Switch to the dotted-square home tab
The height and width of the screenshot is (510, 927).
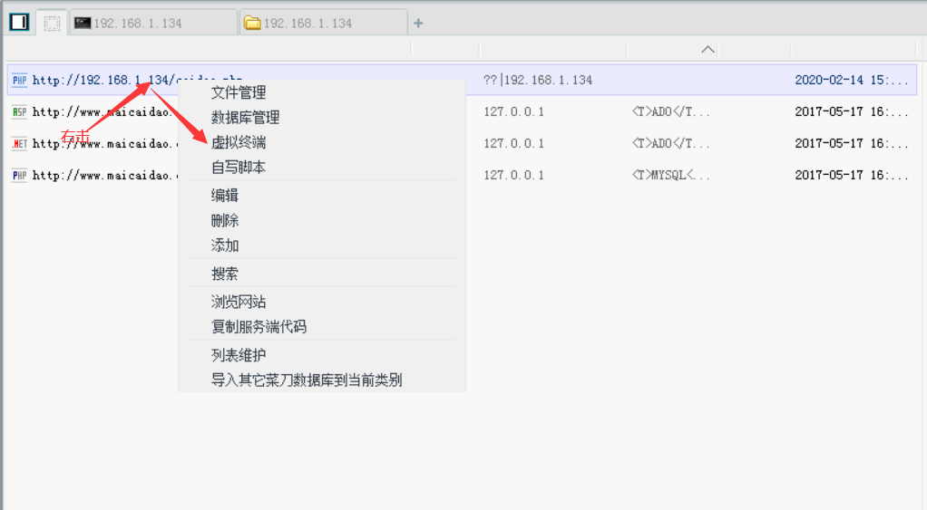tap(52, 23)
